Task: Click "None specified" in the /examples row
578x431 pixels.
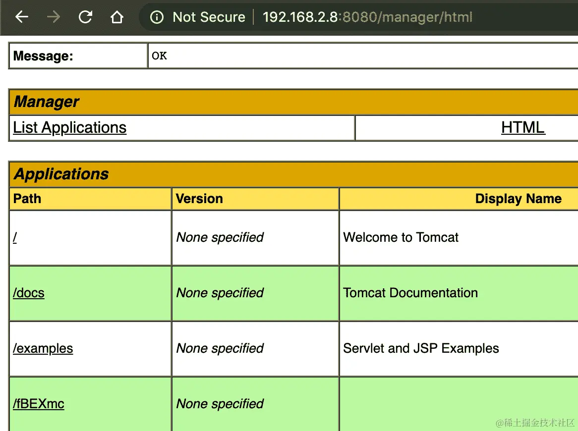Action: tap(220, 348)
